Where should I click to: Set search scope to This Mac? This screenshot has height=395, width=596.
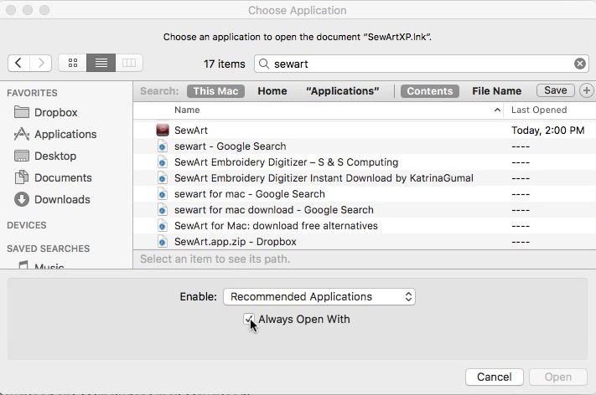[215, 91]
